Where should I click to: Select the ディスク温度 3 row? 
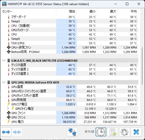(72, 74)
